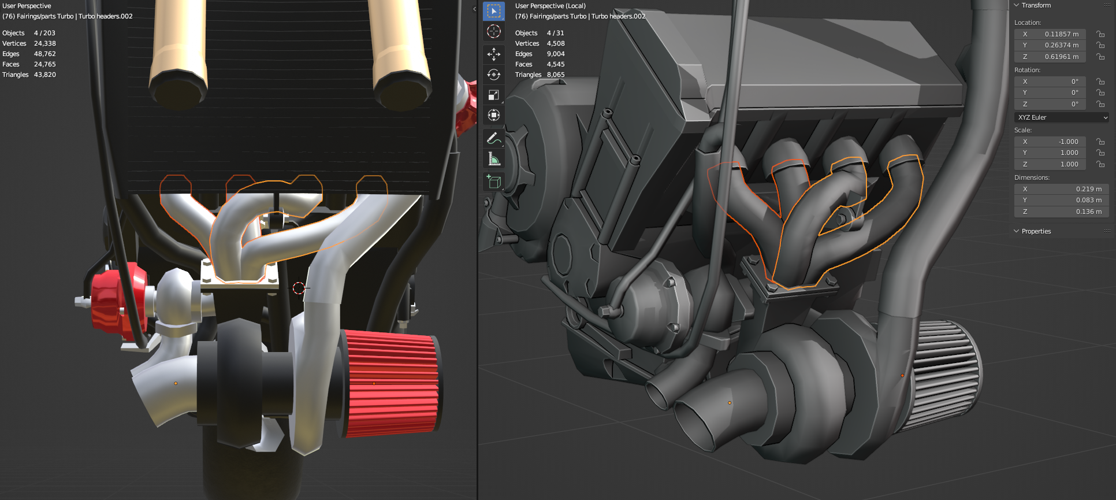Edit Dimensions Z value 0.136 m

1062,212
